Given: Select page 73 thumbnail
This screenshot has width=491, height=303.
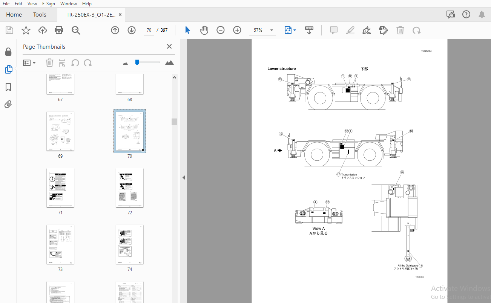Looking at the screenshot, I should [60, 244].
